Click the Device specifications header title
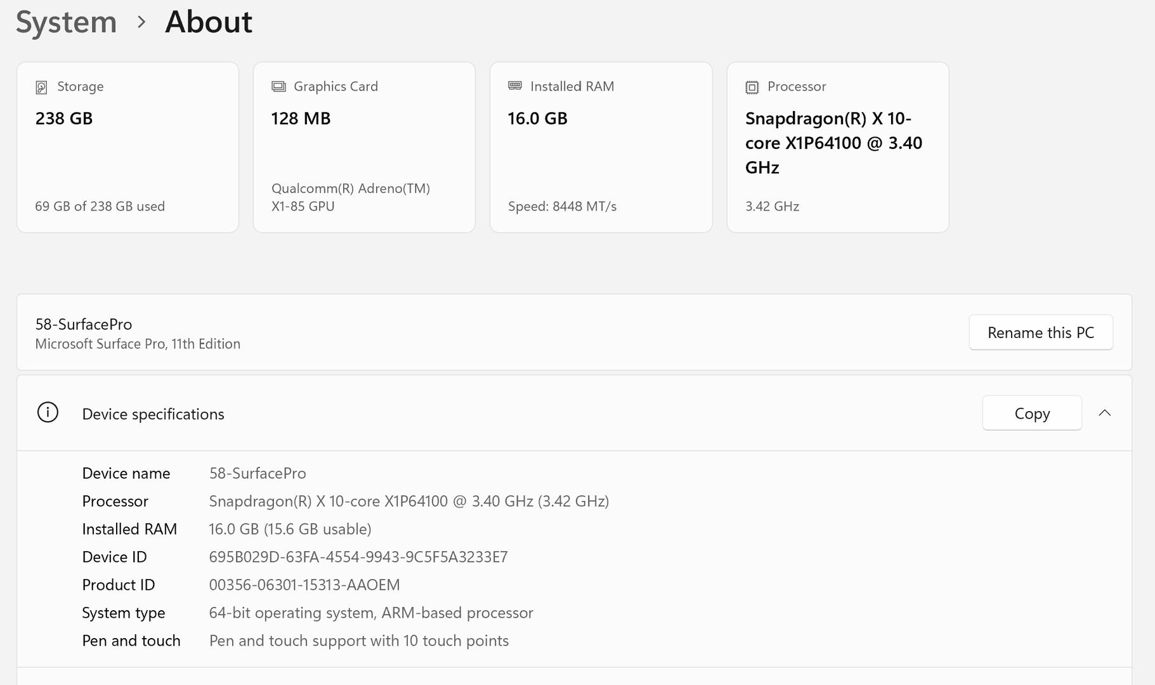This screenshot has height=685, width=1155. pyautogui.click(x=153, y=414)
